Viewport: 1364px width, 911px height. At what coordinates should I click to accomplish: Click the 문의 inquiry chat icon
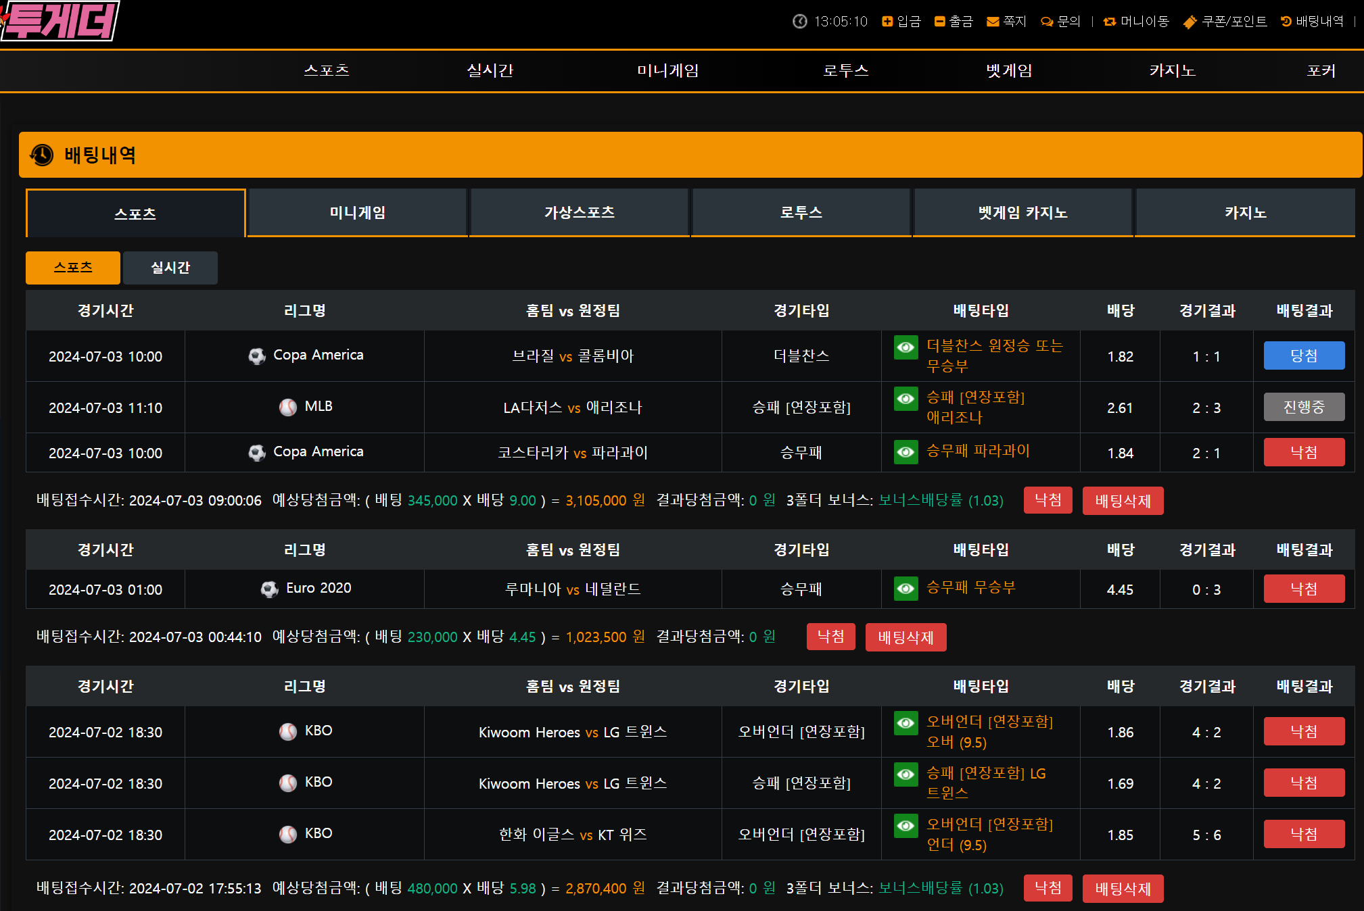(1047, 22)
